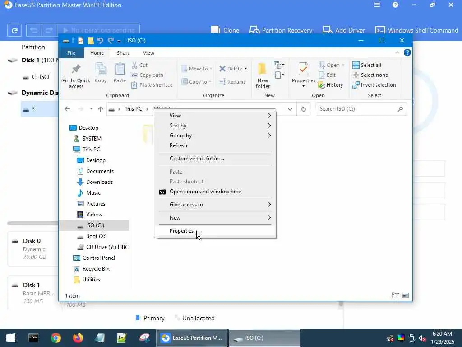Open History in the ribbon

coord(331,85)
